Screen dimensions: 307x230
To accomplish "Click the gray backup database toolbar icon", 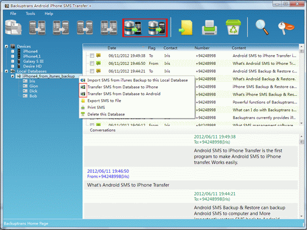I will pos(13,28).
